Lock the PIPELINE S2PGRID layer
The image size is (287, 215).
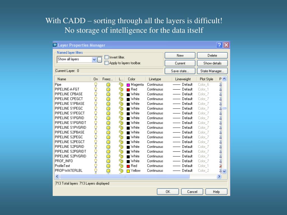tap(121, 147)
